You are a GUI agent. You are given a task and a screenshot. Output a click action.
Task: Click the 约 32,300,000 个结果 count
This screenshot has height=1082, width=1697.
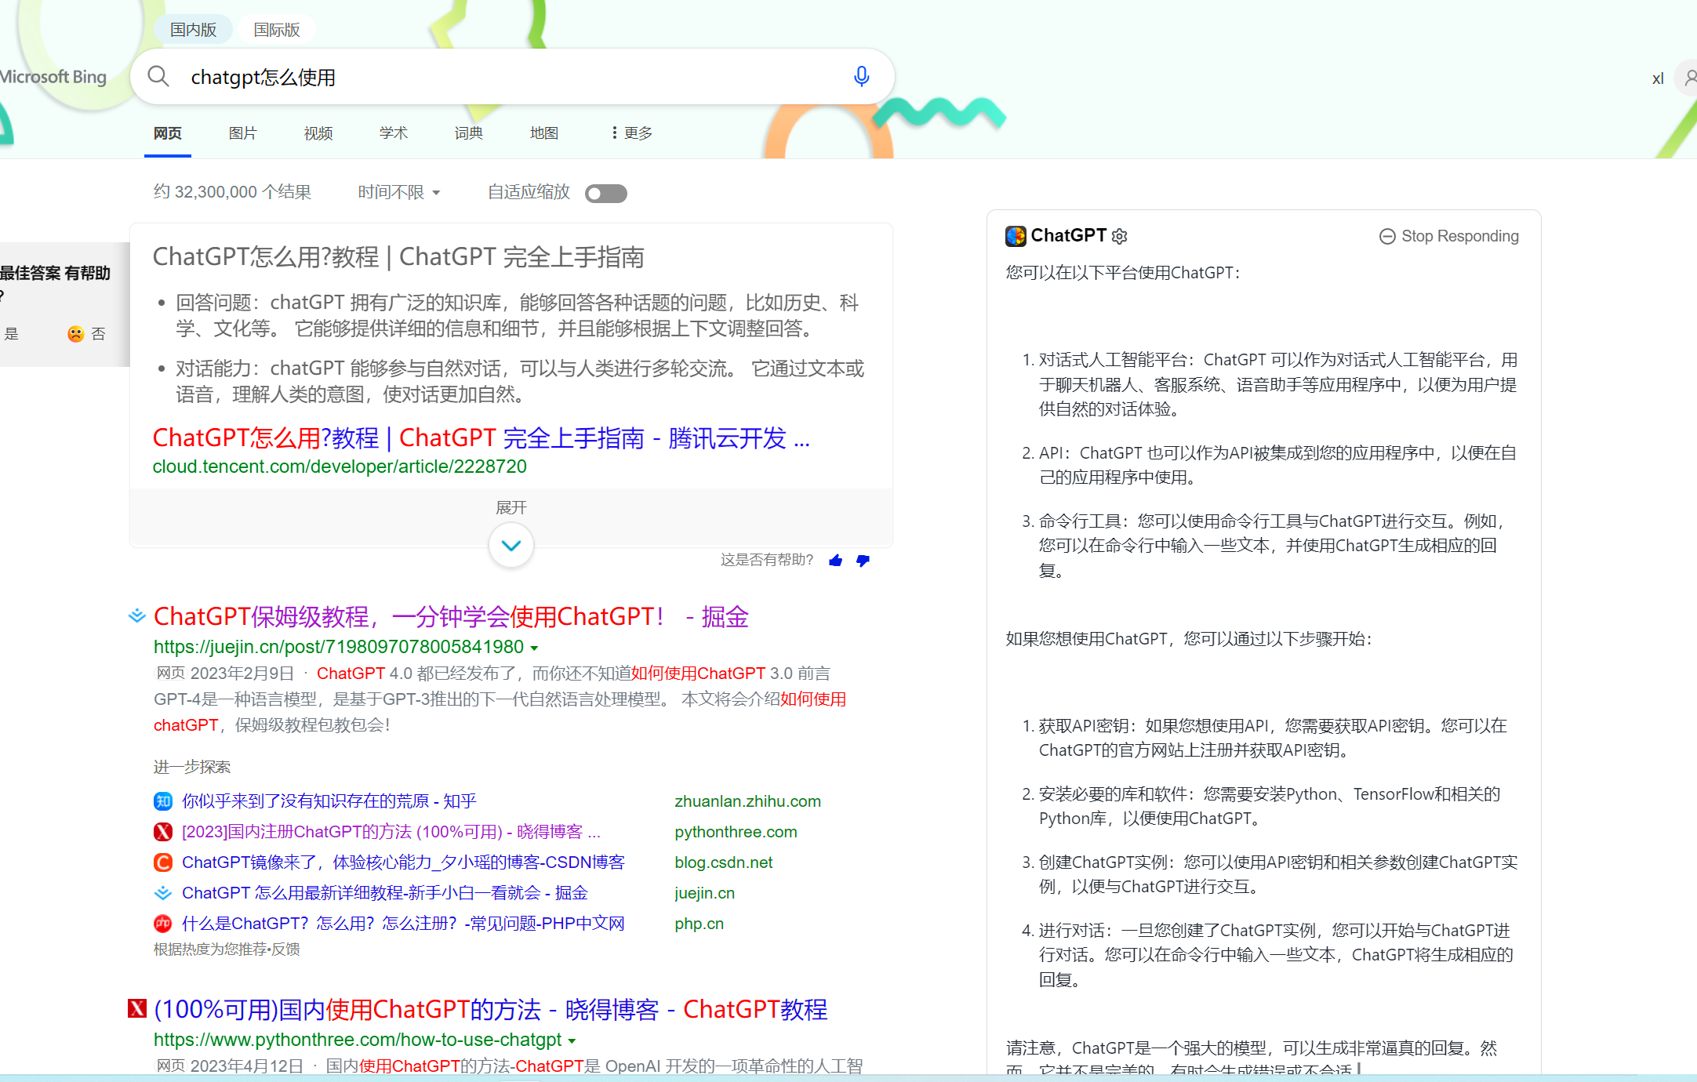coord(232,192)
